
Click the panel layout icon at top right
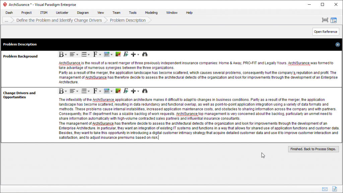[x=334, y=20]
